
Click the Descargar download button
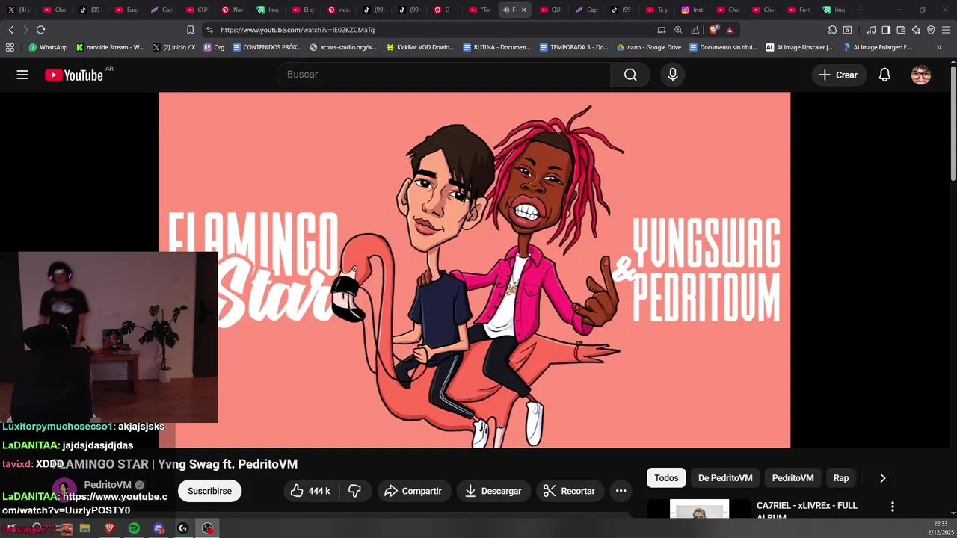point(493,491)
